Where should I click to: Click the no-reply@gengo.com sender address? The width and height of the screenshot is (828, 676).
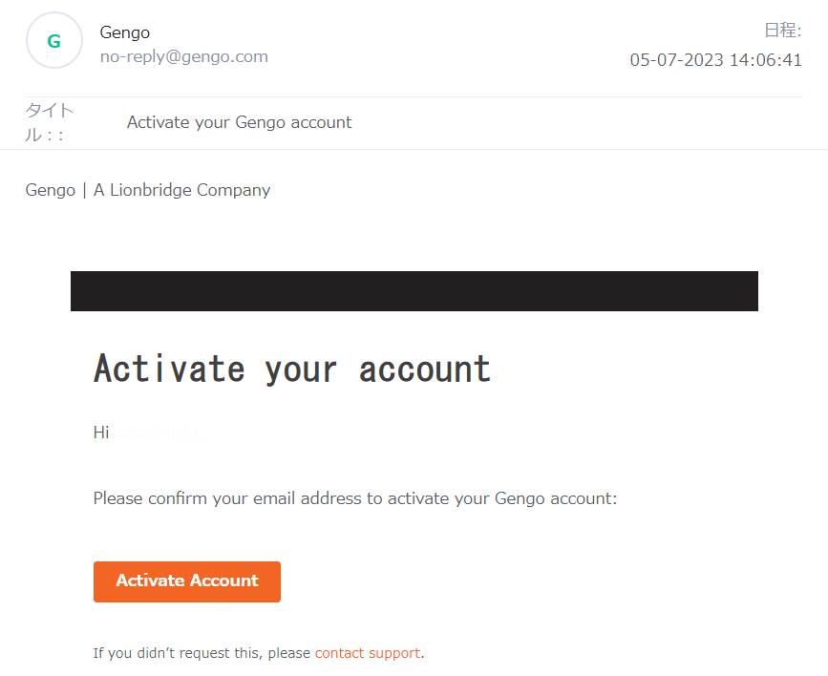184,56
